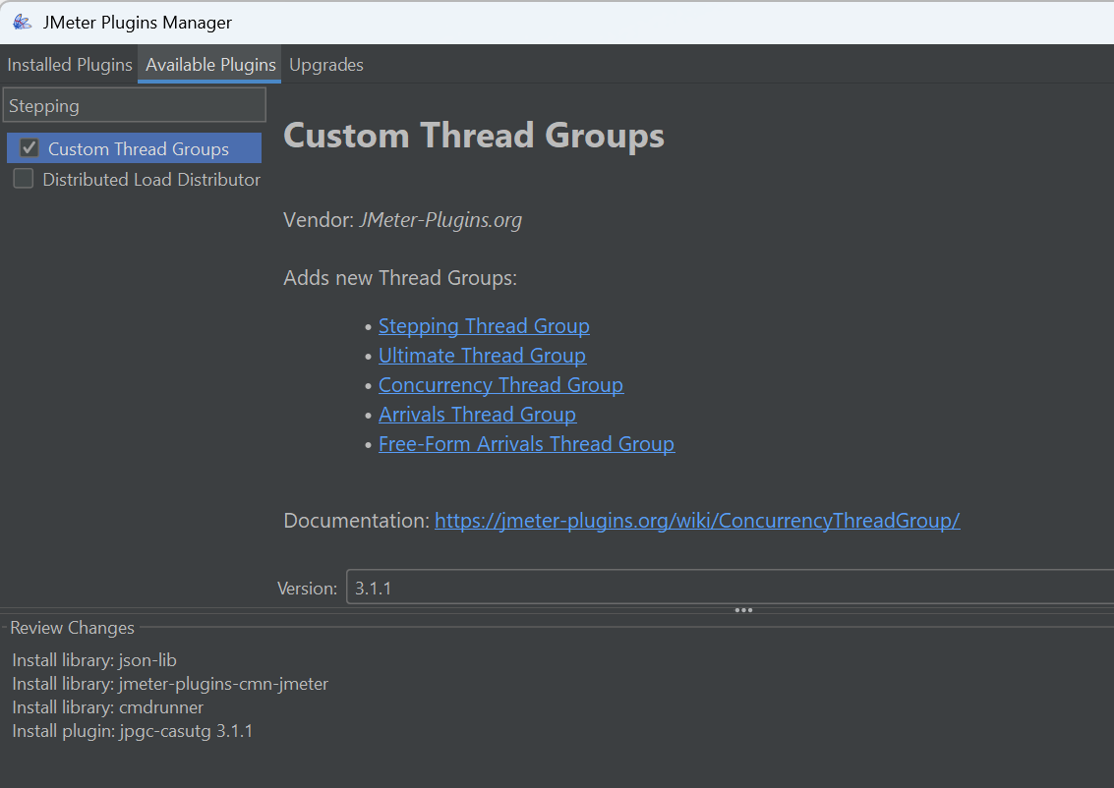This screenshot has width=1114, height=788.
Task: Click the 'Install library: json-lib' line
Action: point(94,660)
